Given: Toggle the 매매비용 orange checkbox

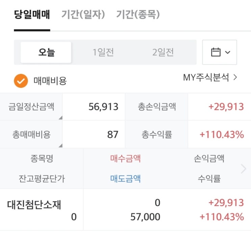Looking at the screenshot, I should [x=21, y=81].
